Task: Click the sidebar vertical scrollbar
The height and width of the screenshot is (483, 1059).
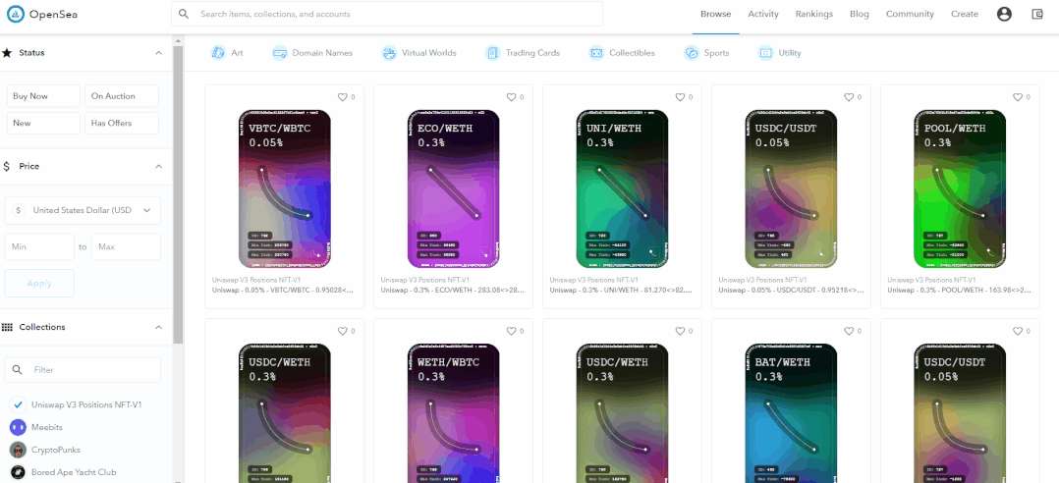Action: pos(179,194)
